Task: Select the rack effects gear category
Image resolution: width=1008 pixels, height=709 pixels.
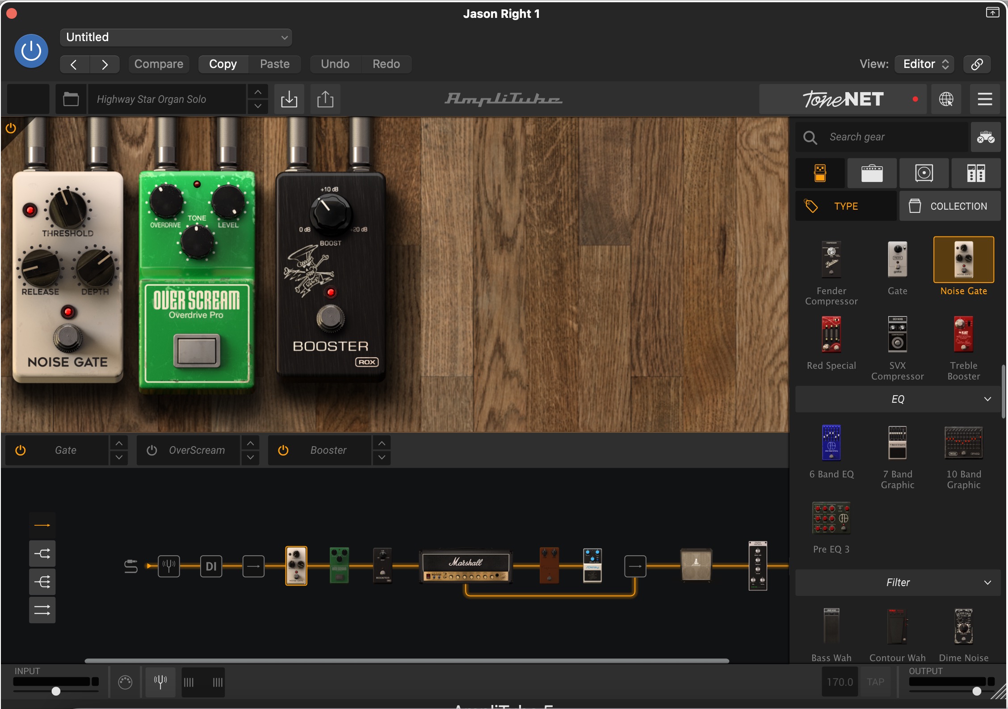Action: pyautogui.click(x=976, y=173)
